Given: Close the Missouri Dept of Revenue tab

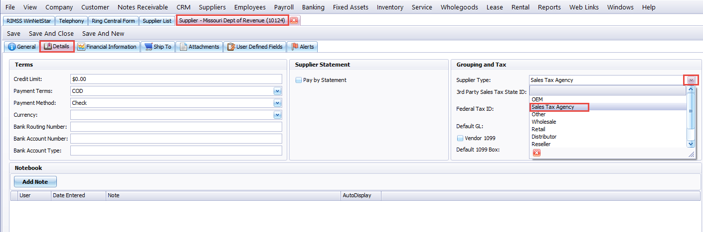Looking at the screenshot, I should [294, 21].
